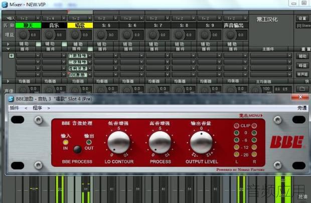Open the 插件 menu in BBE window

point(14,108)
